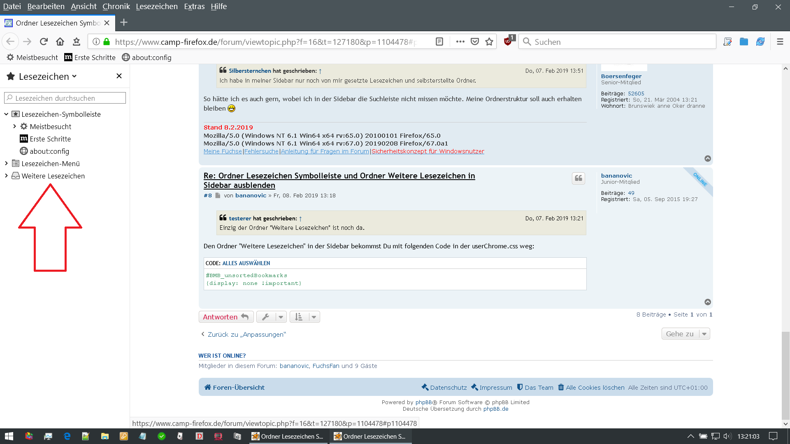The image size is (790, 444).
Task: Open Lesezeichen sidebar header switcher dropdown
Action: tap(47, 76)
